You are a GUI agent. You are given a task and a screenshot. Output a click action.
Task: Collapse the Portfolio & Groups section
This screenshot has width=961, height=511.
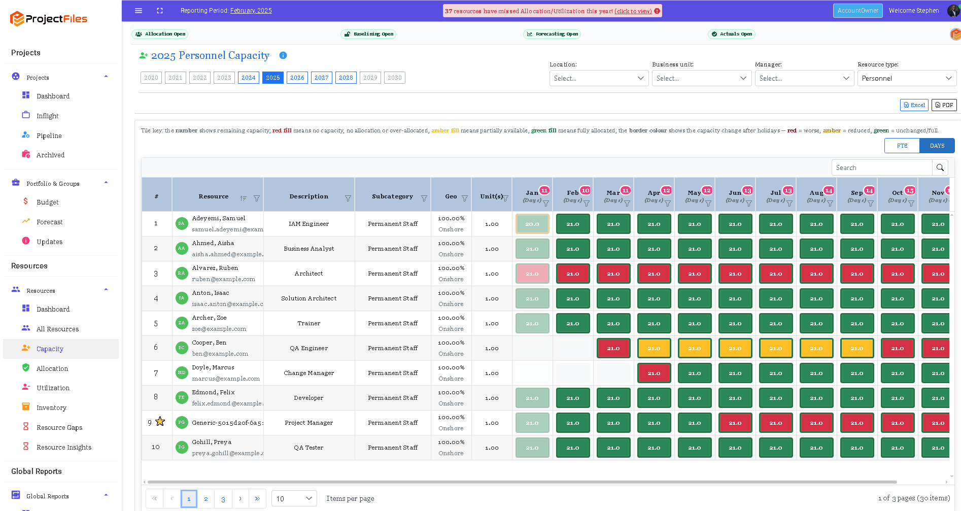click(106, 183)
